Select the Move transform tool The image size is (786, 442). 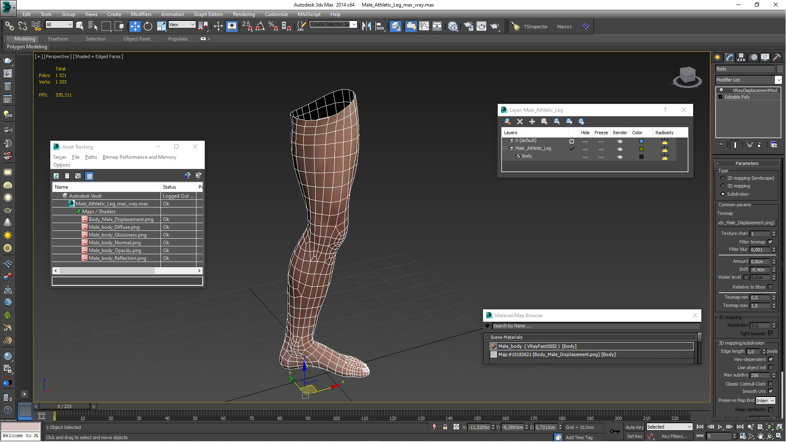(x=135, y=26)
